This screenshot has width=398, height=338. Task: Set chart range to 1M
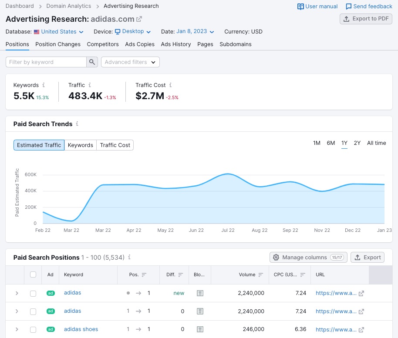coord(317,143)
